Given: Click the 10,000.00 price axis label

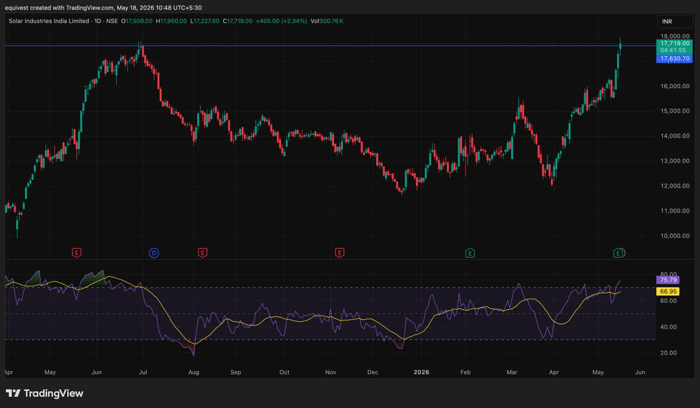Looking at the screenshot, I should pos(675,236).
